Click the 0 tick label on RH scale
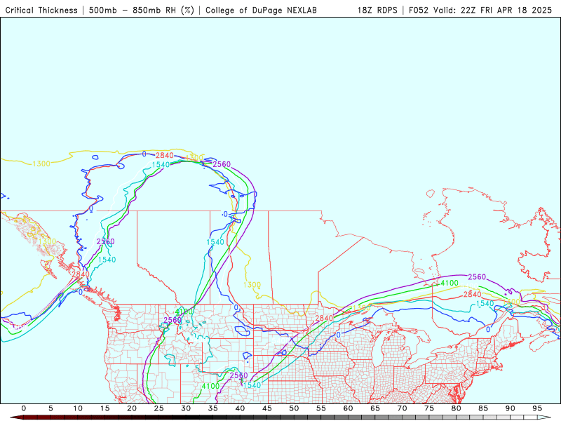This screenshot has width=561, height=421. [x=24, y=408]
